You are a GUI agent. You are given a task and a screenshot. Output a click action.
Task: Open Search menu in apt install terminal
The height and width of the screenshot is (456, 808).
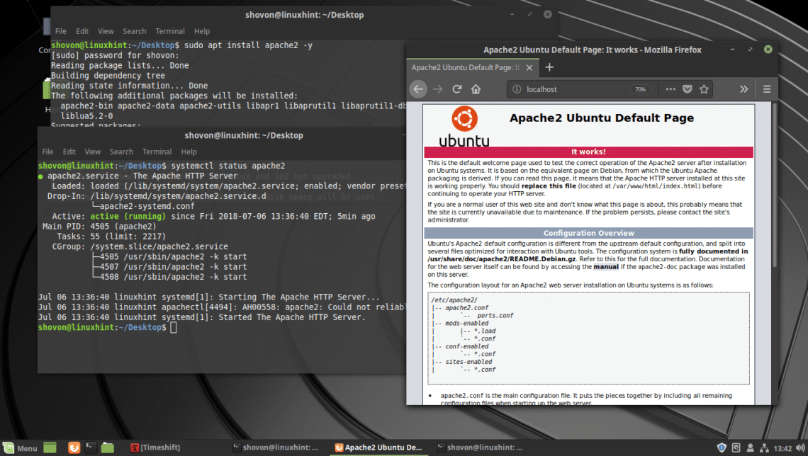click(135, 31)
